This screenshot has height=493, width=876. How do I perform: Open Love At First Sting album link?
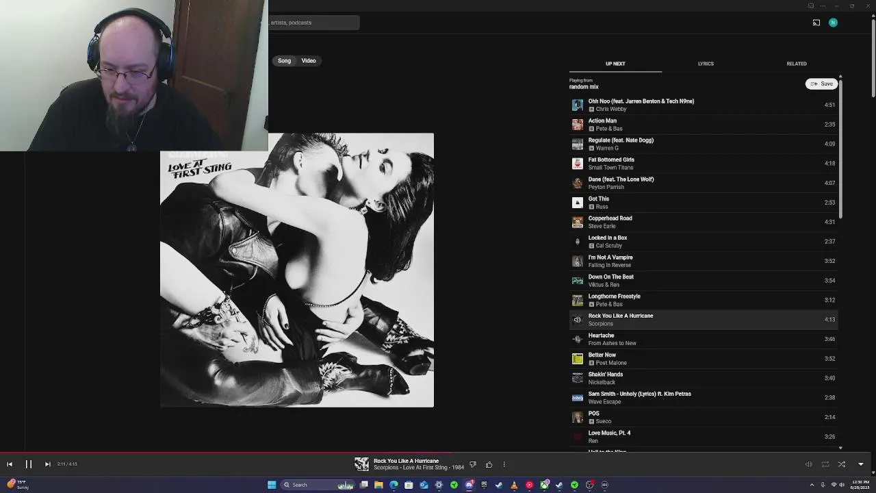coord(426,468)
